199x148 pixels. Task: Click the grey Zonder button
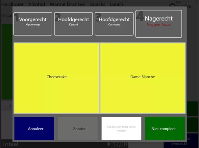[78, 129]
